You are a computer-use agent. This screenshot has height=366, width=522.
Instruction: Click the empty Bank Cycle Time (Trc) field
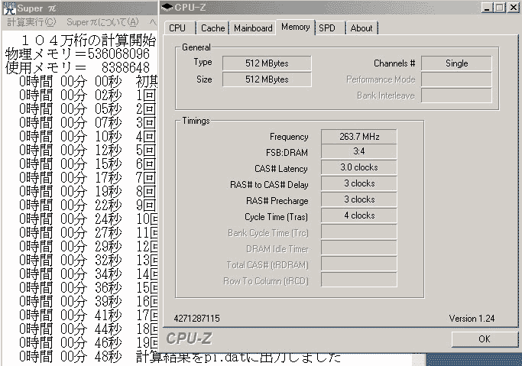(359, 232)
